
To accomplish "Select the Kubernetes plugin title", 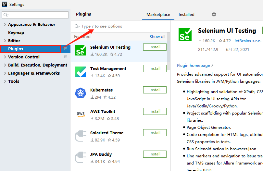I will point(102,90).
